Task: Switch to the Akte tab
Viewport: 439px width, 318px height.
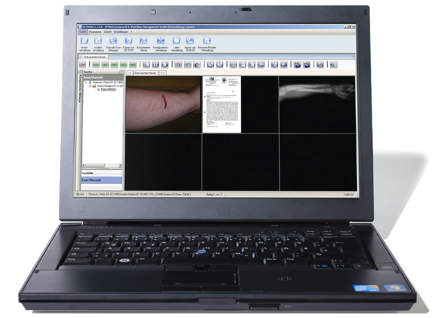Action: (162, 73)
